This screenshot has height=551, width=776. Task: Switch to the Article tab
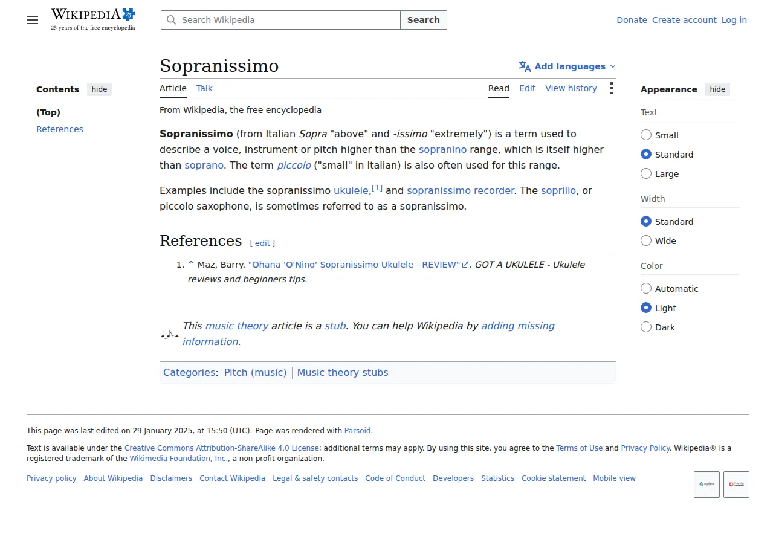(173, 88)
